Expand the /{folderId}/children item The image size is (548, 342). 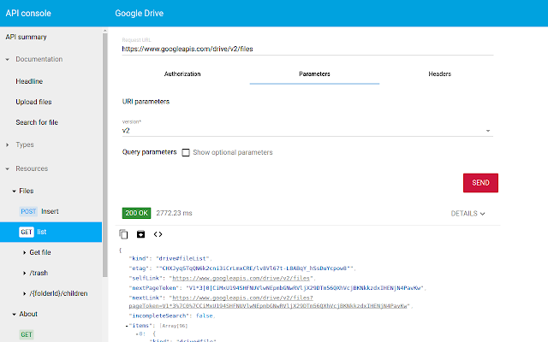pyautogui.click(x=25, y=294)
